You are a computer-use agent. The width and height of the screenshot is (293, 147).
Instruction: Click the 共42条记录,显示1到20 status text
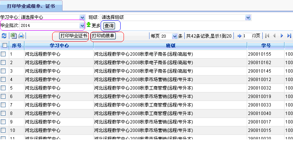[209, 36]
